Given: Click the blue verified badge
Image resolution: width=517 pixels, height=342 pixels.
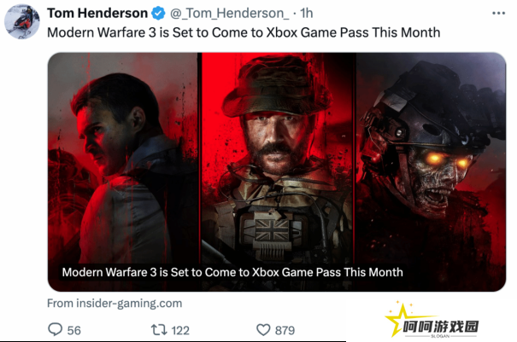Looking at the screenshot, I should [x=158, y=13].
